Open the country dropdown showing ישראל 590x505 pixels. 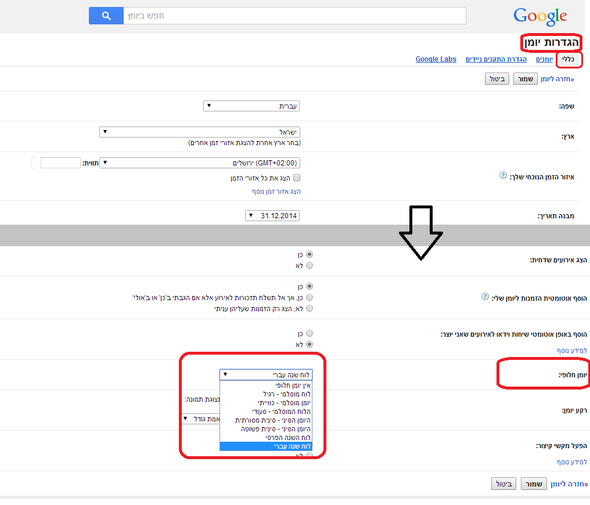point(200,132)
